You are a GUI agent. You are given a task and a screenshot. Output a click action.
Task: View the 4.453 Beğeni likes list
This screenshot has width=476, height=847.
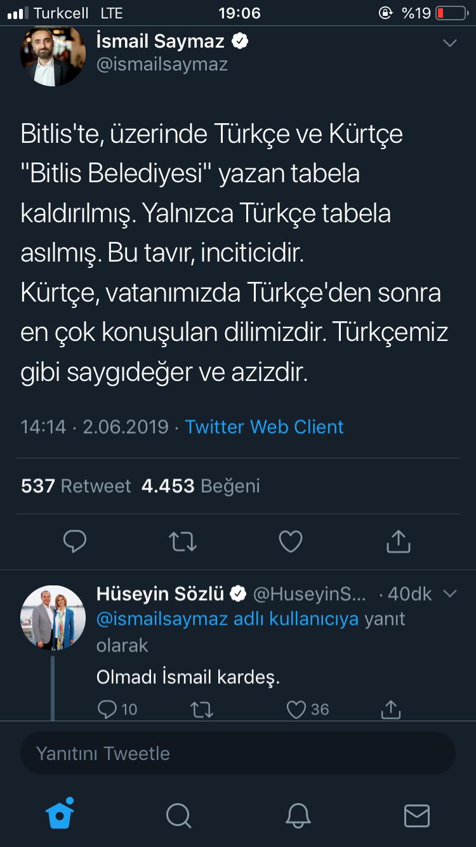(201, 486)
